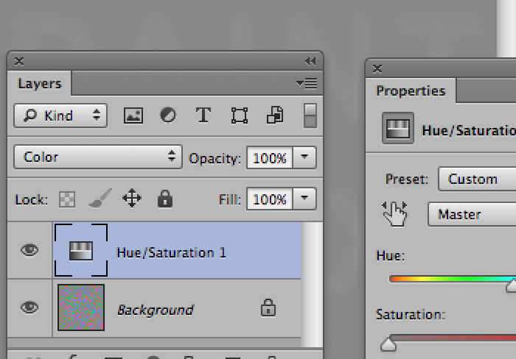Filter layers by type layer icon

click(x=203, y=115)
